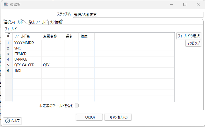Viewport: 205px width, 127px height.
Task: Click 長さ cell in QTY-CALCED row
Action: click(71, 65)
